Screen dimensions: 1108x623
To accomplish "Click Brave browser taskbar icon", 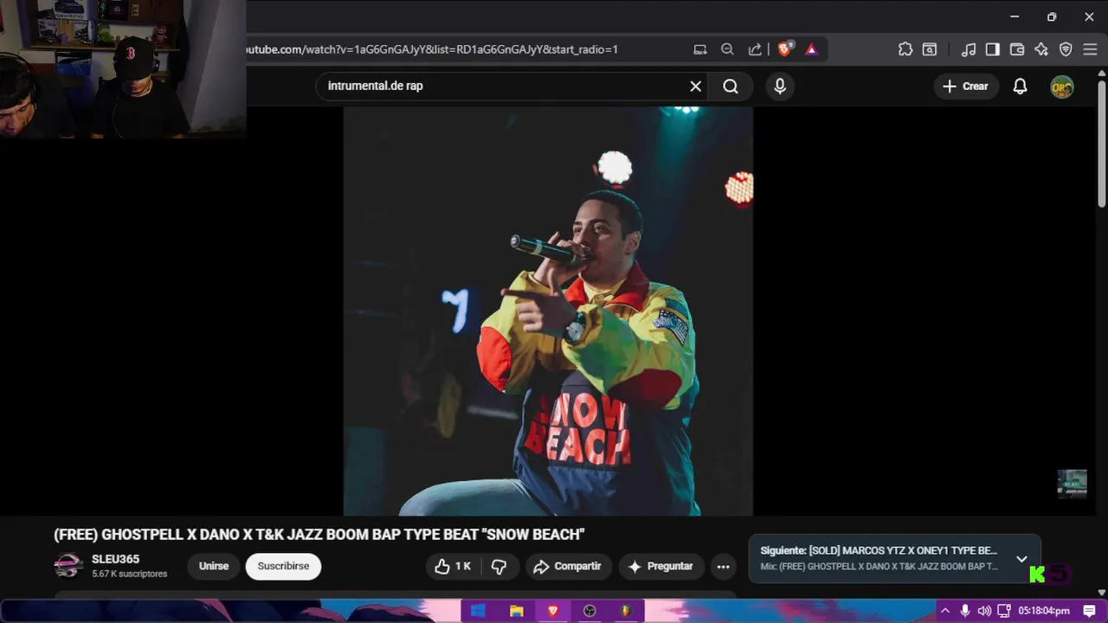I will pos(553,611).
